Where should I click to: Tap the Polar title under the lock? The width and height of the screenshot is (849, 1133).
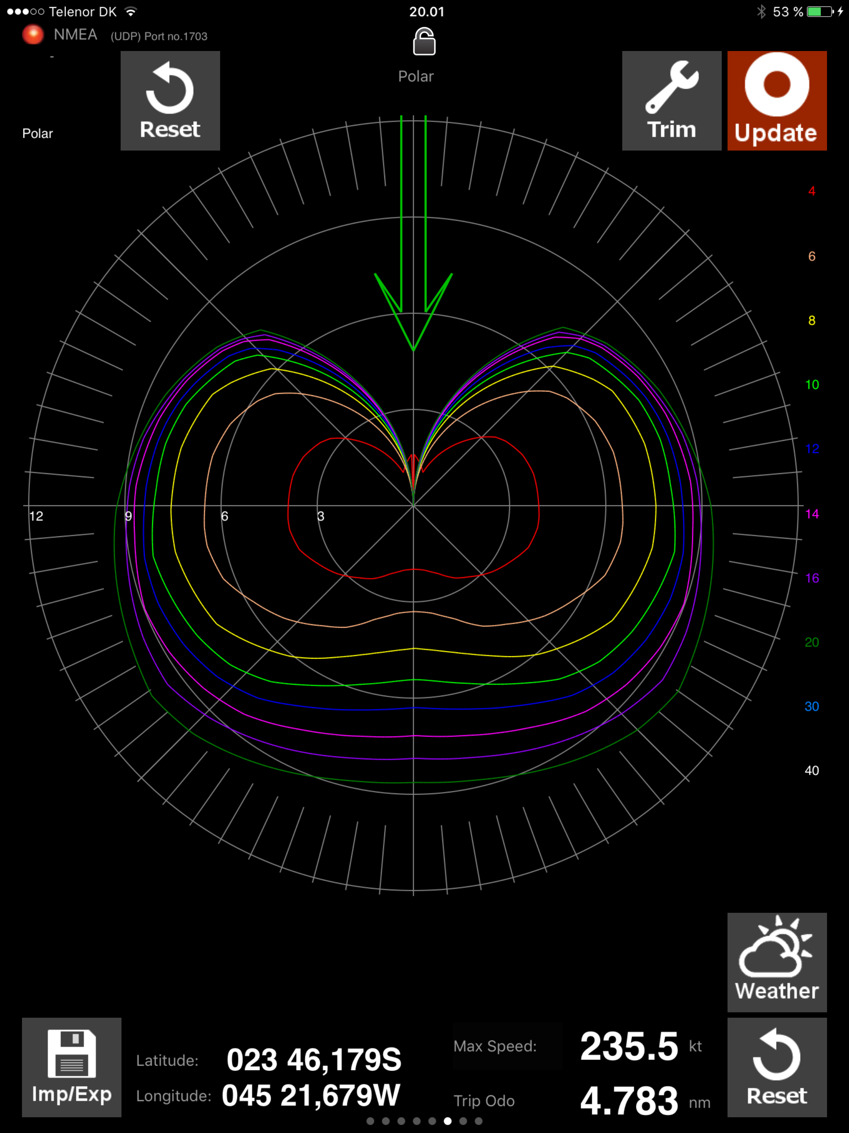[416, 76]
